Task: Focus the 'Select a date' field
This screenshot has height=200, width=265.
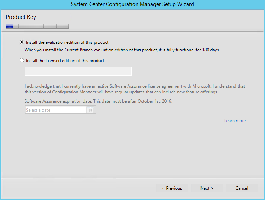Action: (55, 110)
